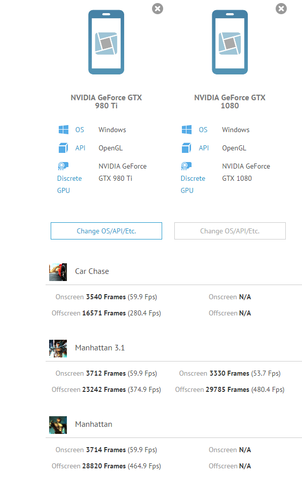This screenshot has height=480, width=302.
Task: Click the GTX 1080 phone image
Action: 230,42
